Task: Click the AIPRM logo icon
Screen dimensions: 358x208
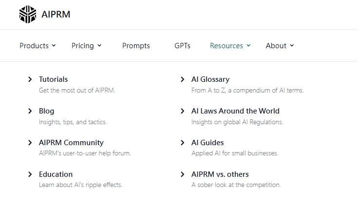Action: pyautogui.click(x=28, y=15)
